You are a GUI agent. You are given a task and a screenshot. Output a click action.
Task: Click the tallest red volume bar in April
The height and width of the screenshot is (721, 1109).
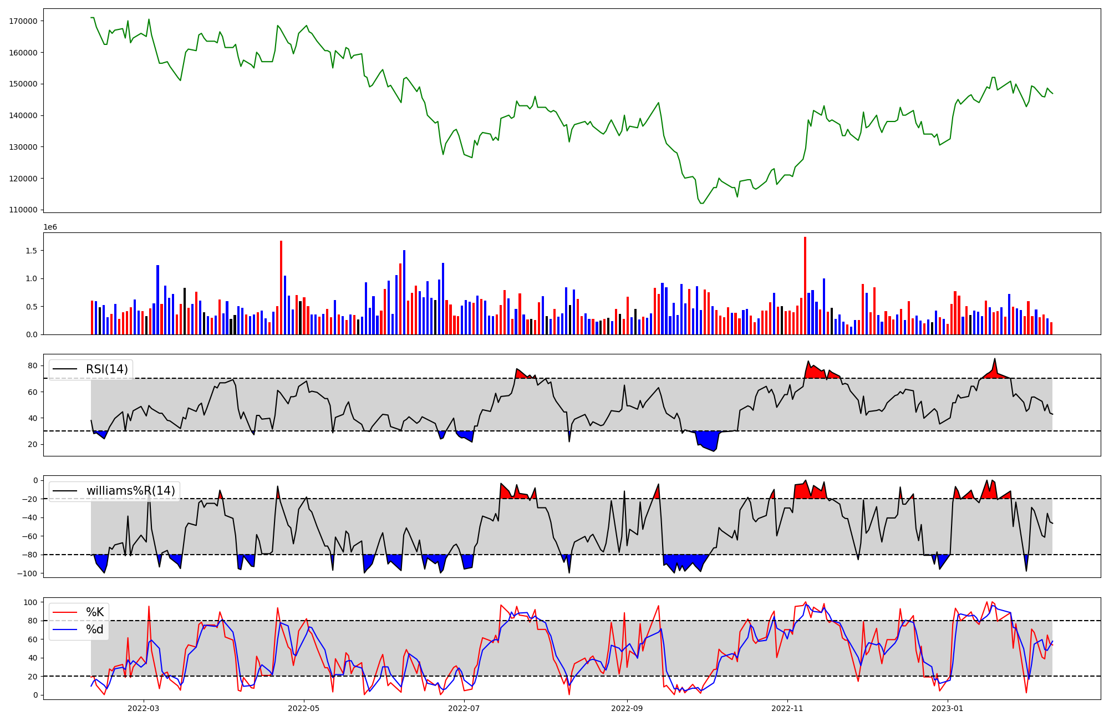tap(281, 287)
